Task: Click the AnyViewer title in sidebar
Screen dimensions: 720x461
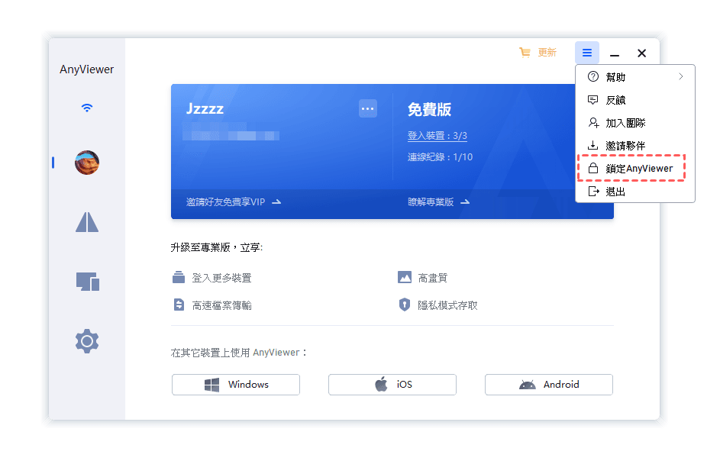Action: click(x=87, y=69)
